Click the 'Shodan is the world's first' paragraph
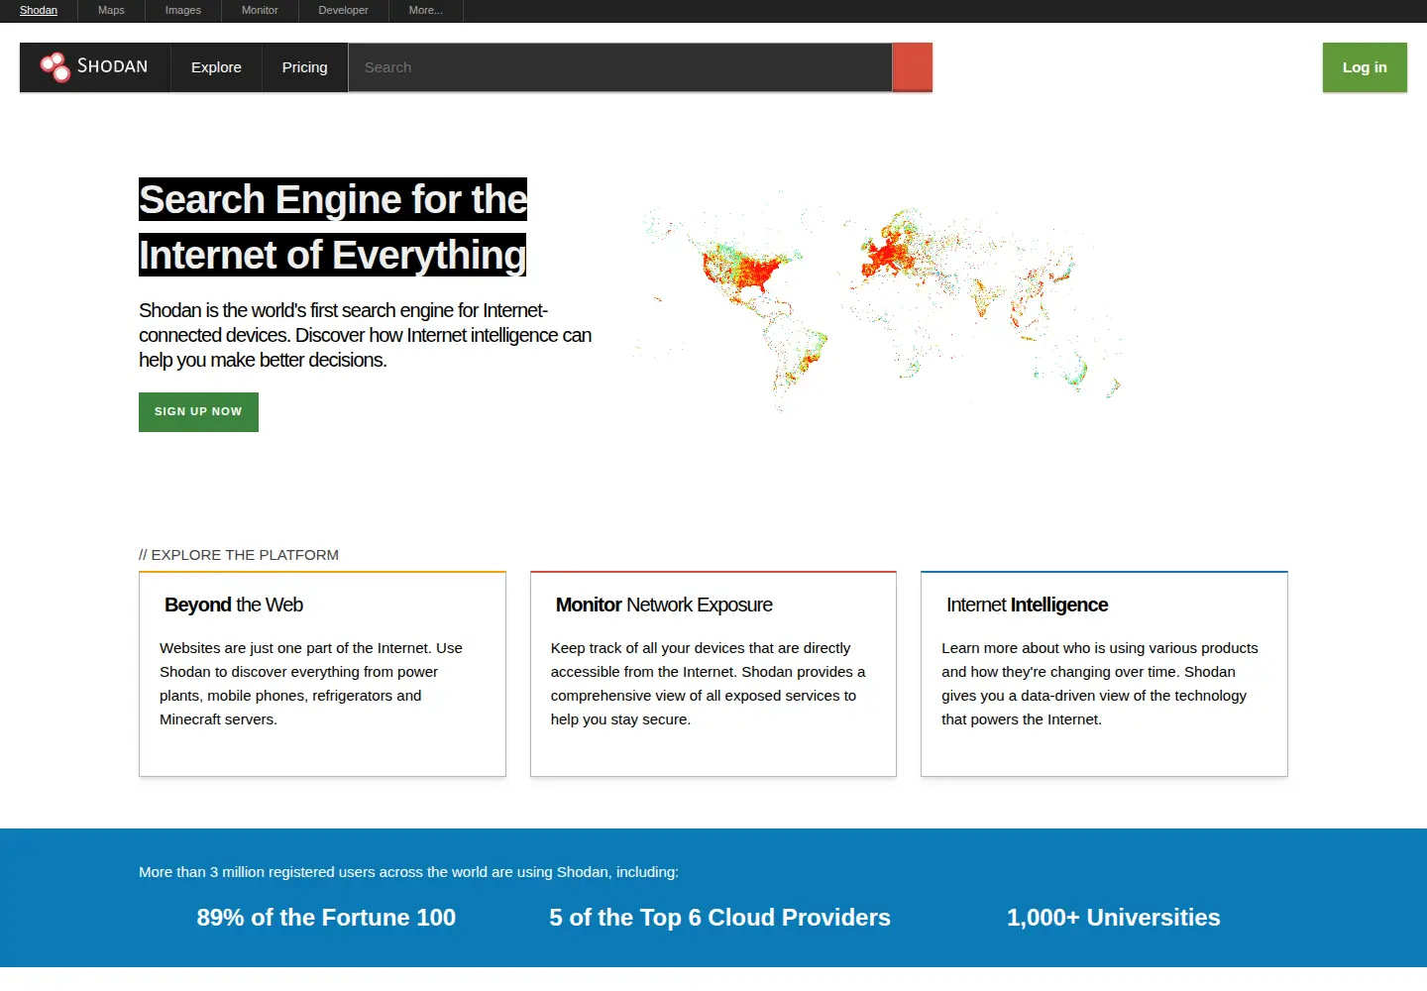The image size is (1427, 991). pyautogui.click(x=365, y=335)
